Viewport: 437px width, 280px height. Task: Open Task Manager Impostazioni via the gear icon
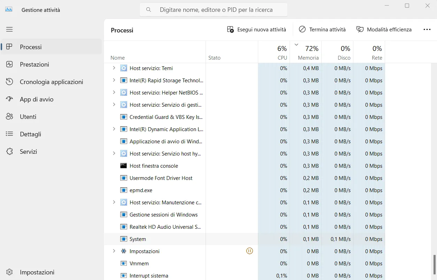click(9, 272)
